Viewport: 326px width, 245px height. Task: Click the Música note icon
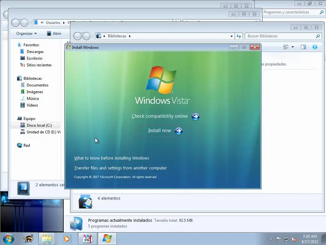[23, 98]
